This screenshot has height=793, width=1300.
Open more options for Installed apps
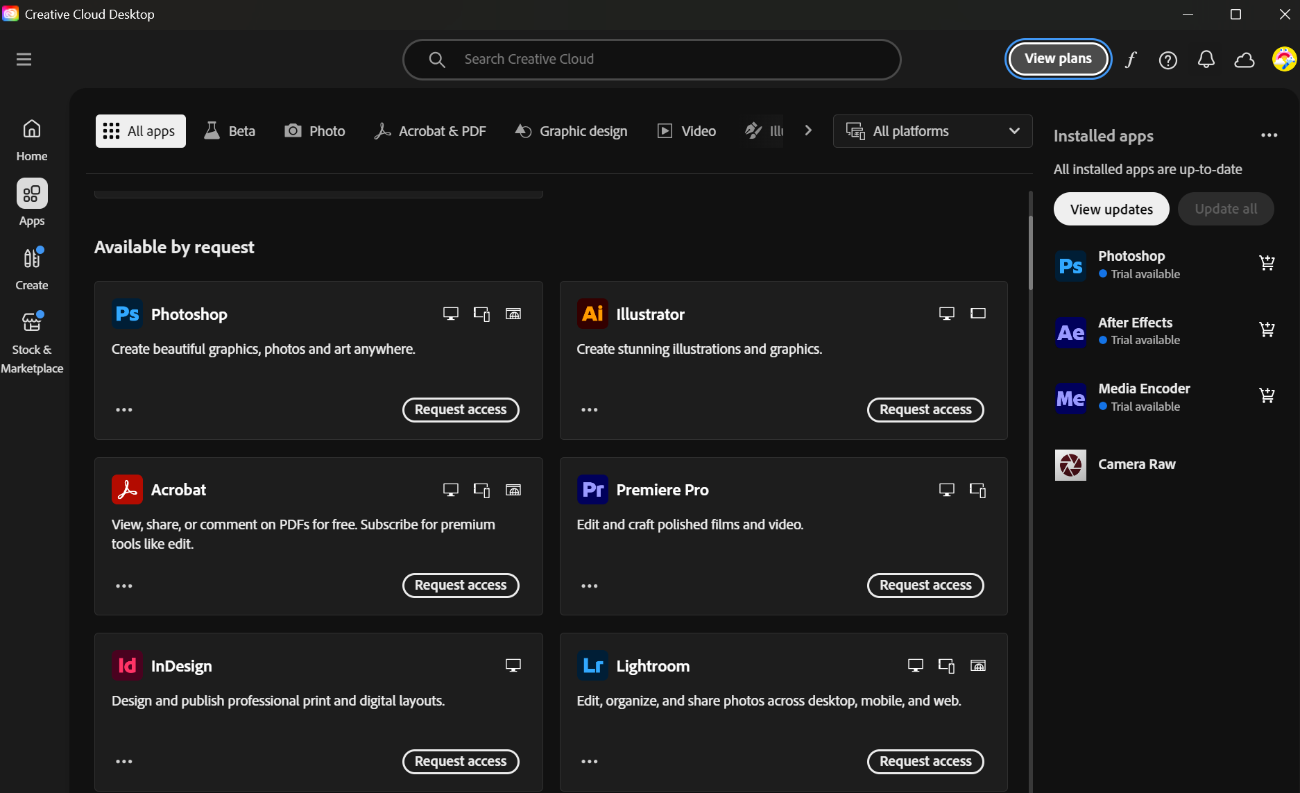[x=1269, y=135]
